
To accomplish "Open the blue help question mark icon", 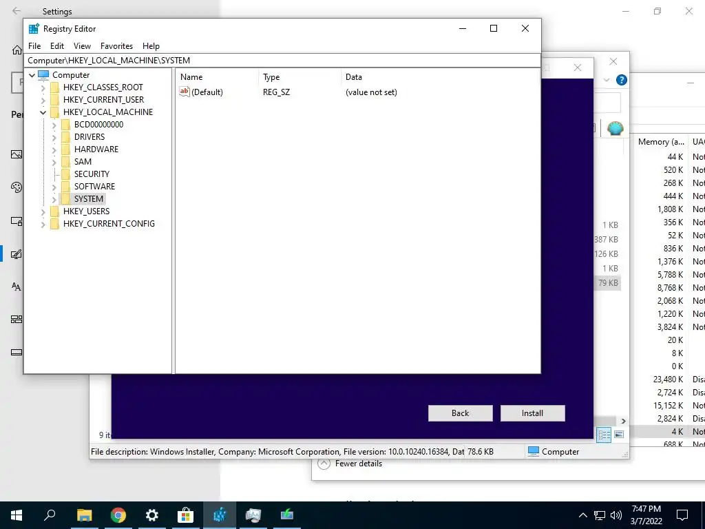I will (x=622, y=80).
